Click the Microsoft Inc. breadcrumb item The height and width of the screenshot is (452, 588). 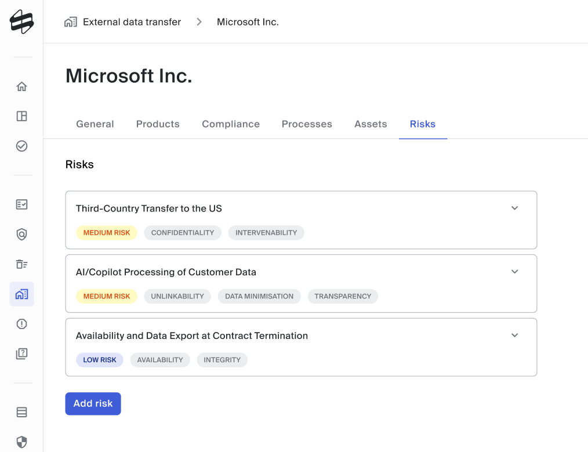click(248, 22)
